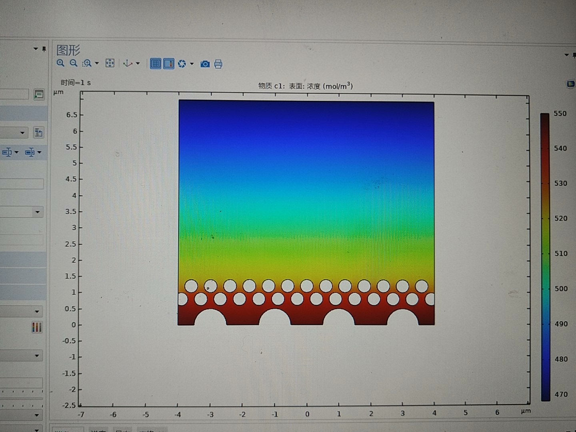Click the legend value 550
576x432 pixels.
pos(560,114)
